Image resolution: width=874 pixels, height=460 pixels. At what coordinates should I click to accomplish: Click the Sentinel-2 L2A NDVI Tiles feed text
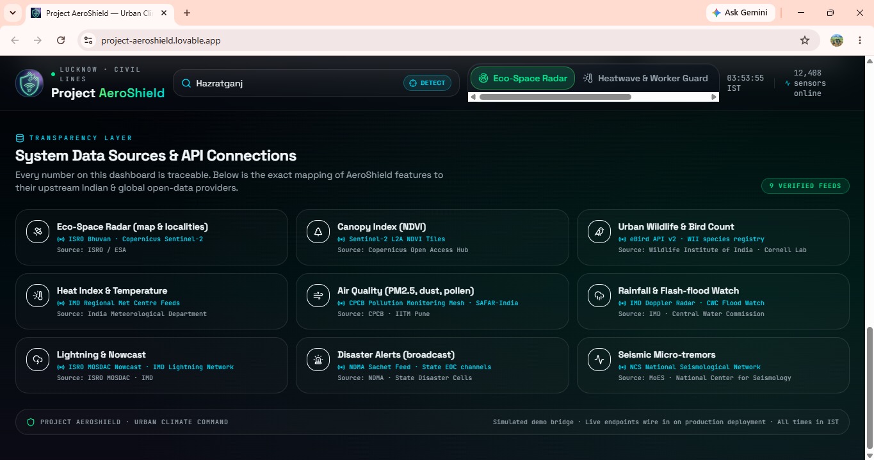click(x=397, y=239)
